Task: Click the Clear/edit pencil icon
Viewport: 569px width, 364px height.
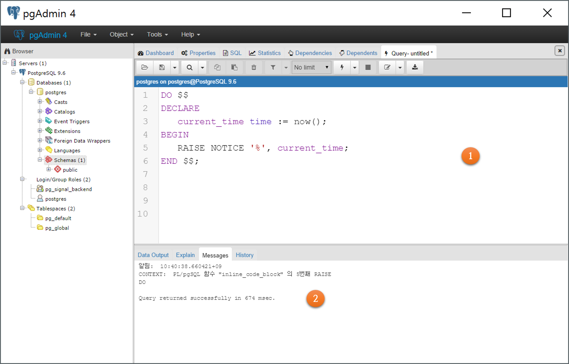Action: point(387,67)
